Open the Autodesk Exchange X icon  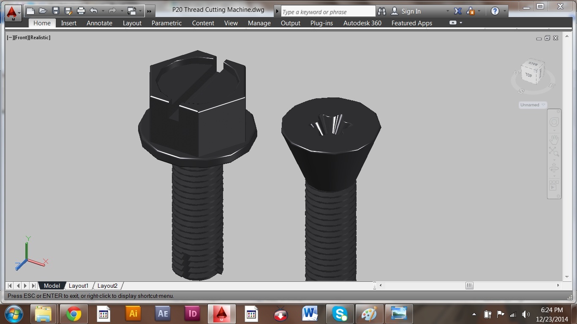458,11
